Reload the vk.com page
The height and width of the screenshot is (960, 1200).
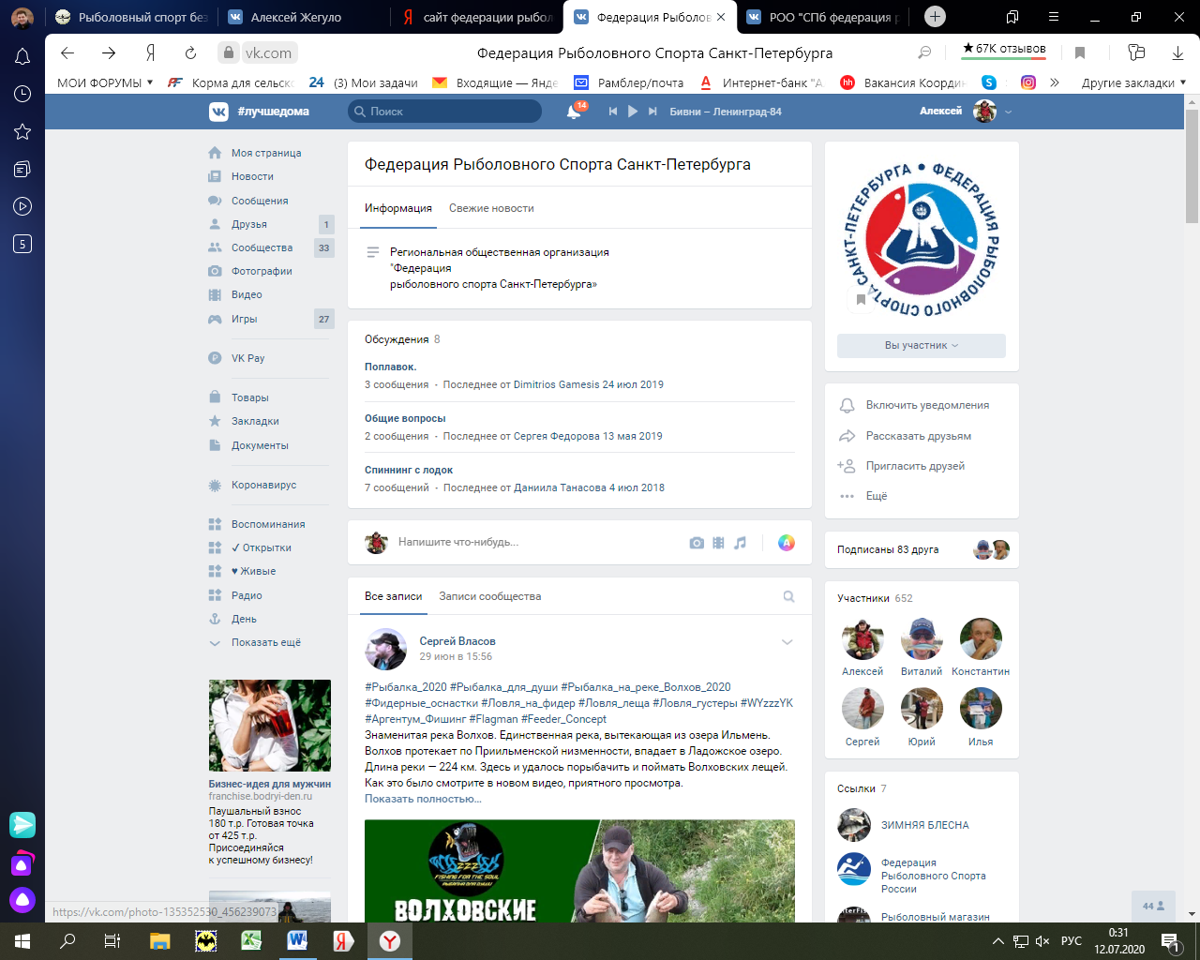click(x=191, y=53)
